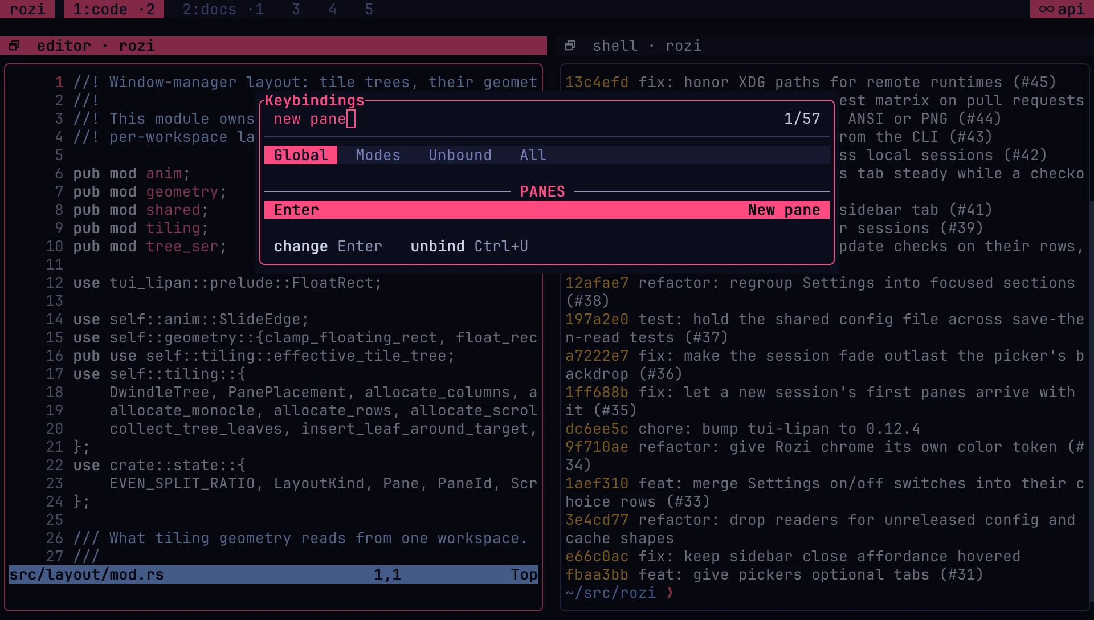Click line 7 'pub mod geometry;'
The image size is (1094, 620).
[150, 191]
